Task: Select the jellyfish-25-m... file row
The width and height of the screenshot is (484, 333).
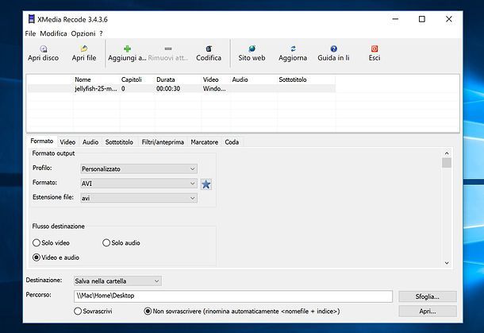Action: pos(182,89)
